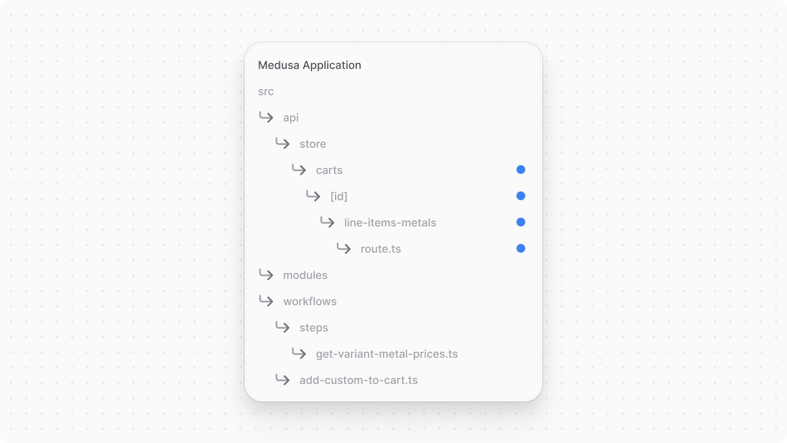
Task: Click the Medusa Application title
Action: [x=309, y=65]
